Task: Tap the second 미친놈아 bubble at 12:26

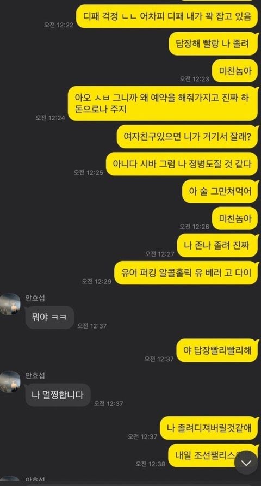Action: pyautogui.click(x=235, y=219)
